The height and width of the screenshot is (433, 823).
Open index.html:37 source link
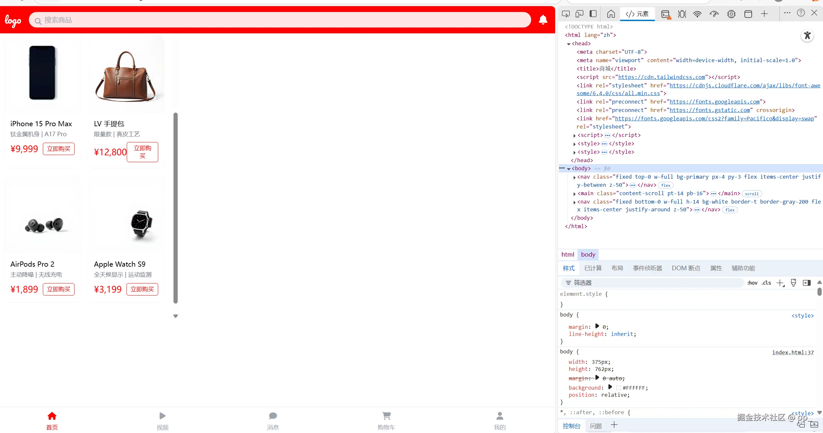[793, 352]
